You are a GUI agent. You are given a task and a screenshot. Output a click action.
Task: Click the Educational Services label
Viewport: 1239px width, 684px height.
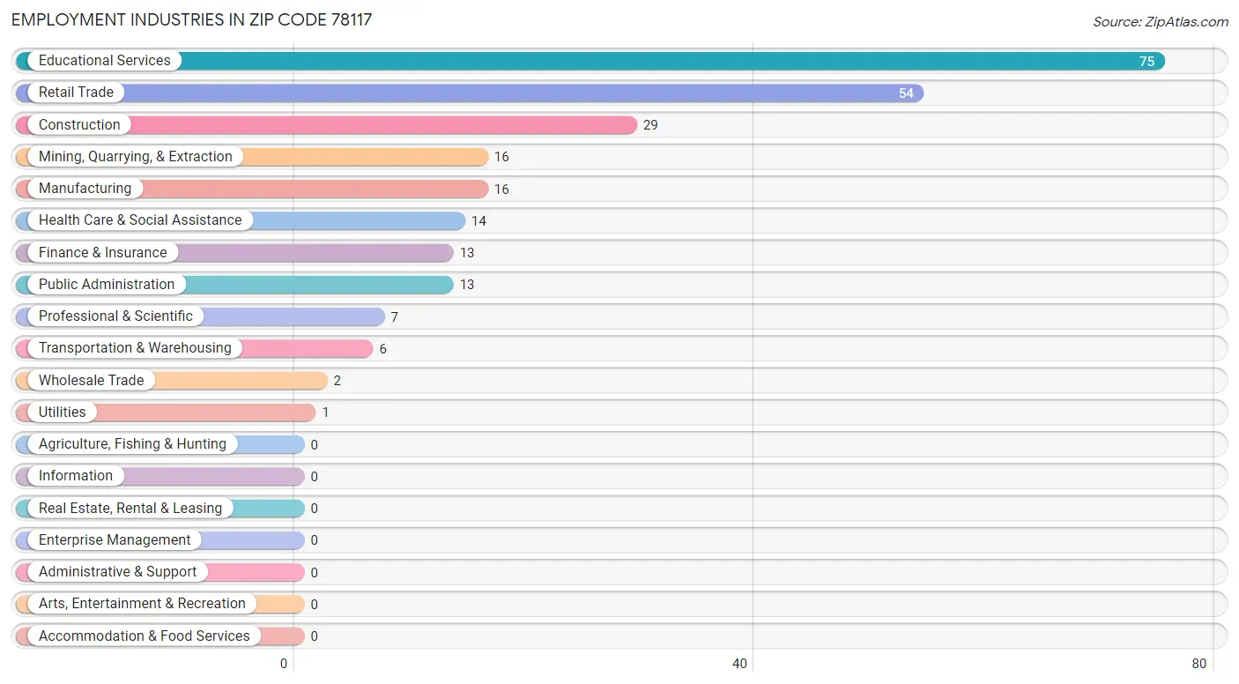pyautogui.click(x=104, y=61)
